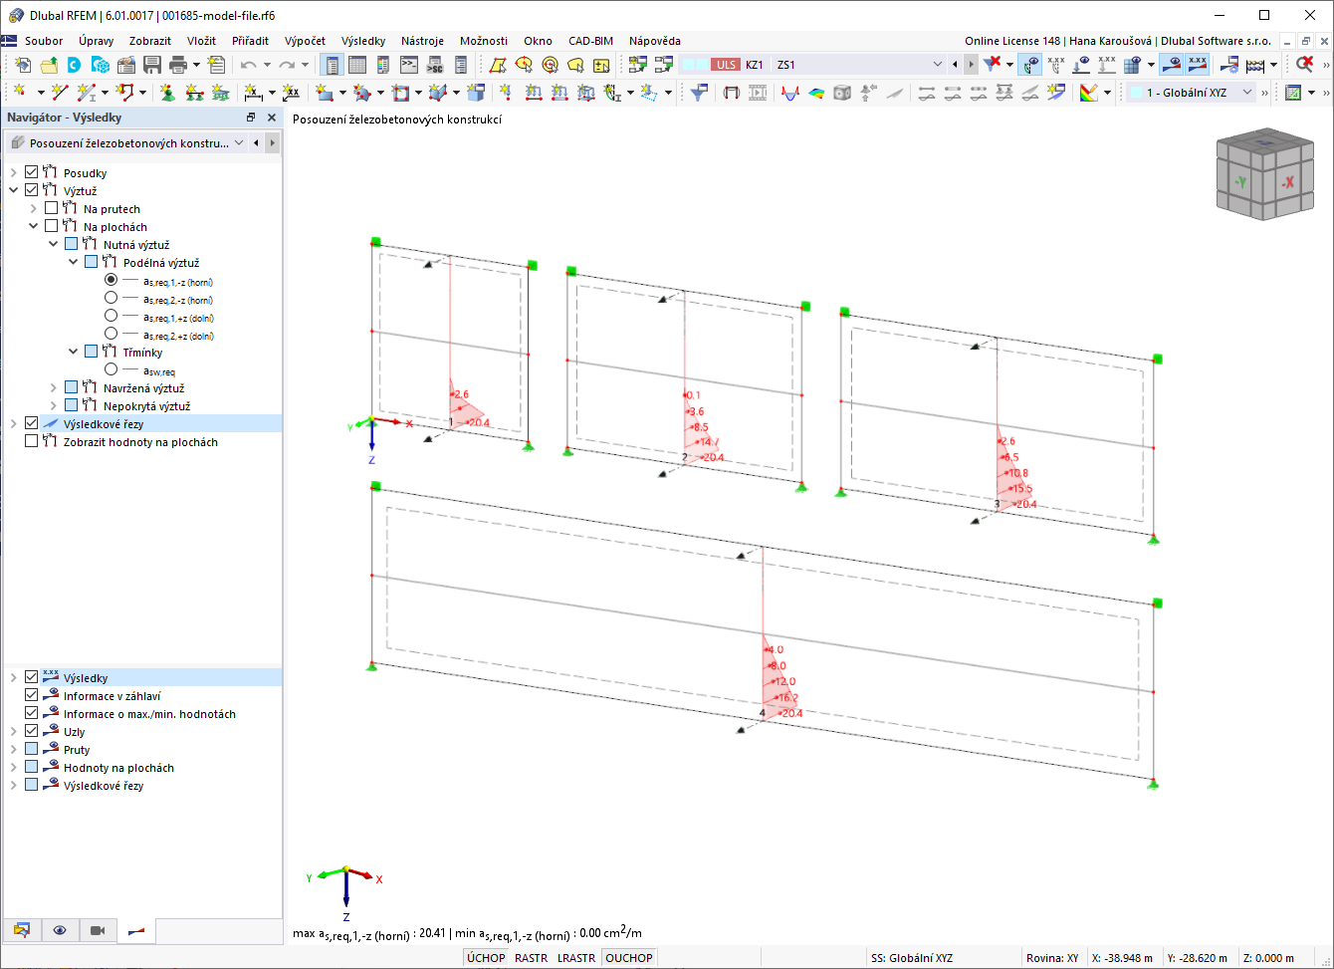Click the magnifier with red X icon
The width and height of the screenshot is (1334, 969).
point(1304,65)
